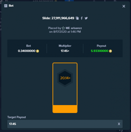Close the Bet dialog
131x132 pixels.
coord(124,6)
